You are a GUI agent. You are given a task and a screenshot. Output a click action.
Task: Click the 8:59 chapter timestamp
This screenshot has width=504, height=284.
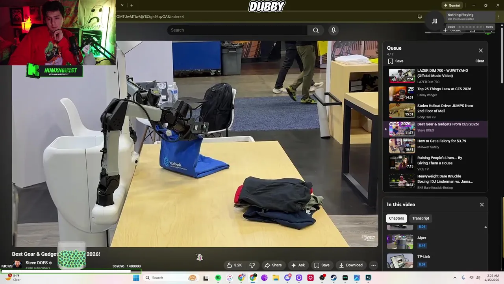click(422, 265)
